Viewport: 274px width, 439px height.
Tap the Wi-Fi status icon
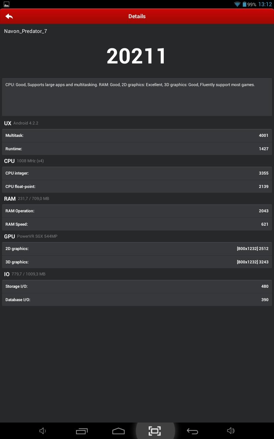tap(237, 4)
